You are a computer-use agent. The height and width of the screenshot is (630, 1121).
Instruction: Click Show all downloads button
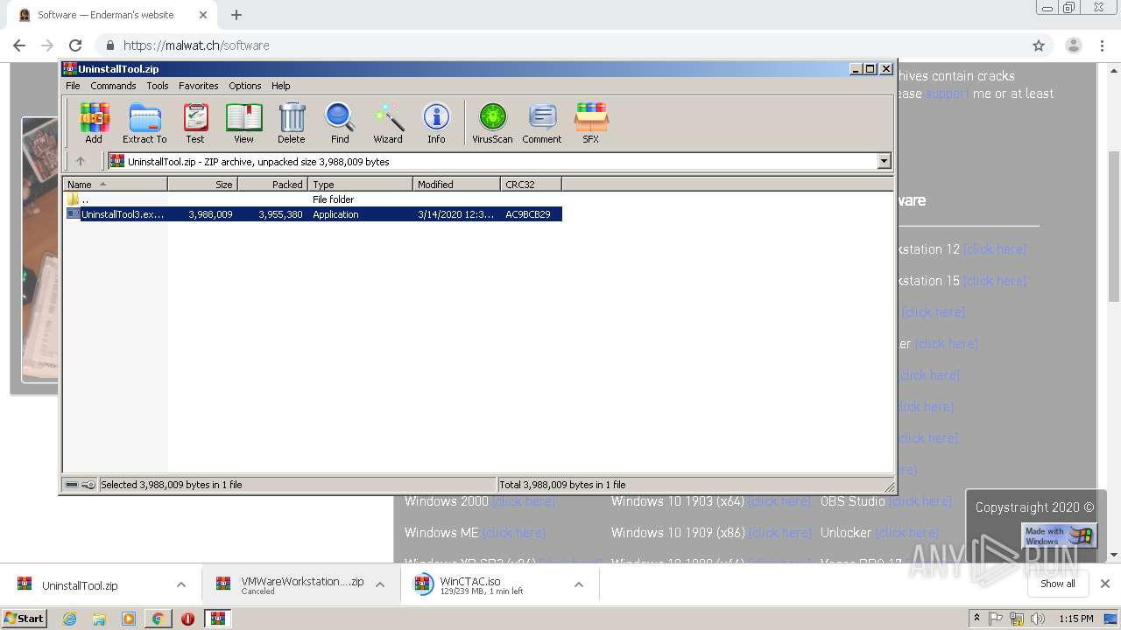point(1058,584)
